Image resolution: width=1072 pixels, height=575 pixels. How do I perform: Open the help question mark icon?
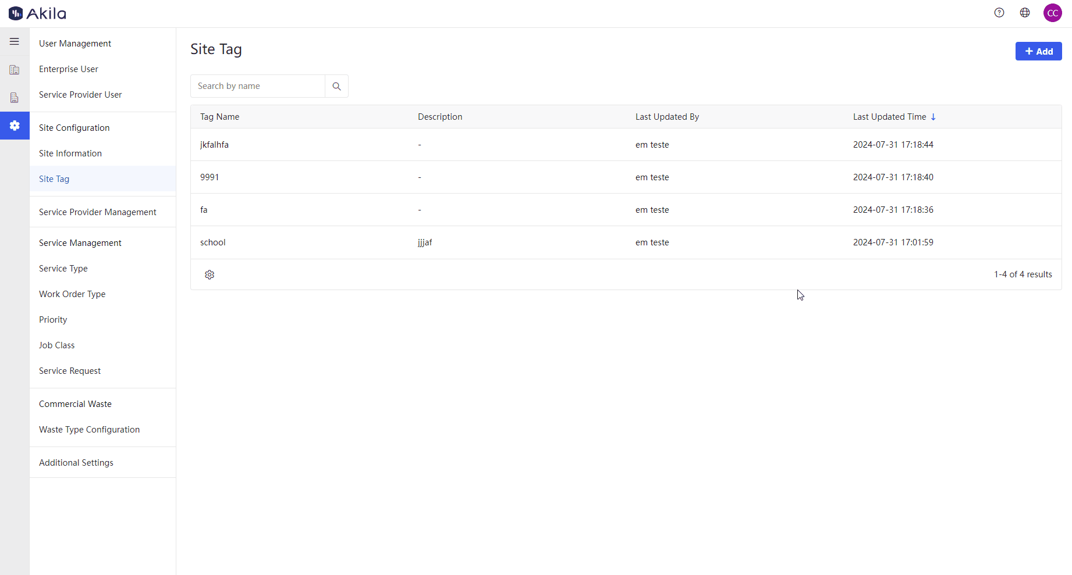(x=999, y=13)
